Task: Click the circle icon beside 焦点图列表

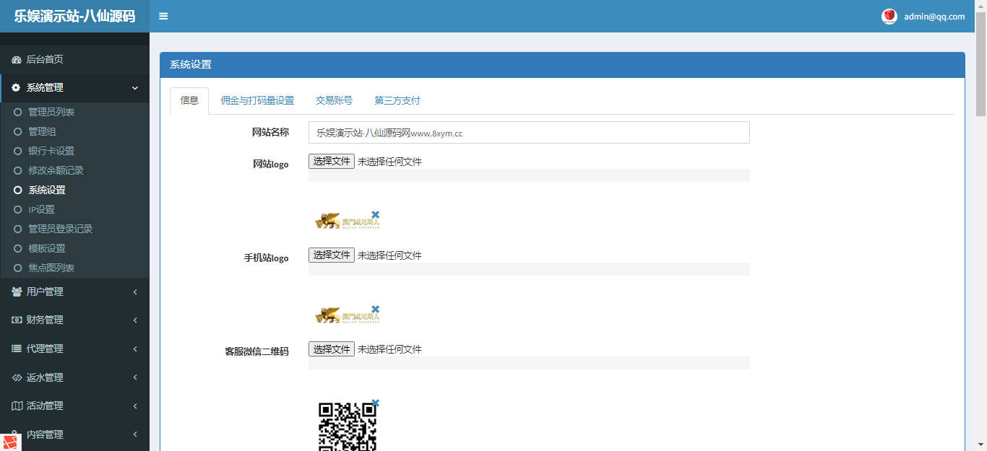Action: [x=18, y=268]
